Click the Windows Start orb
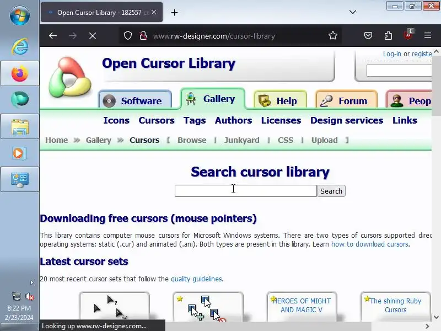Viewport: 441px width, 331px height. (19, 15)
